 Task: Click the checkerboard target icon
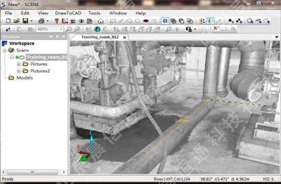click(x=239, y=21)
